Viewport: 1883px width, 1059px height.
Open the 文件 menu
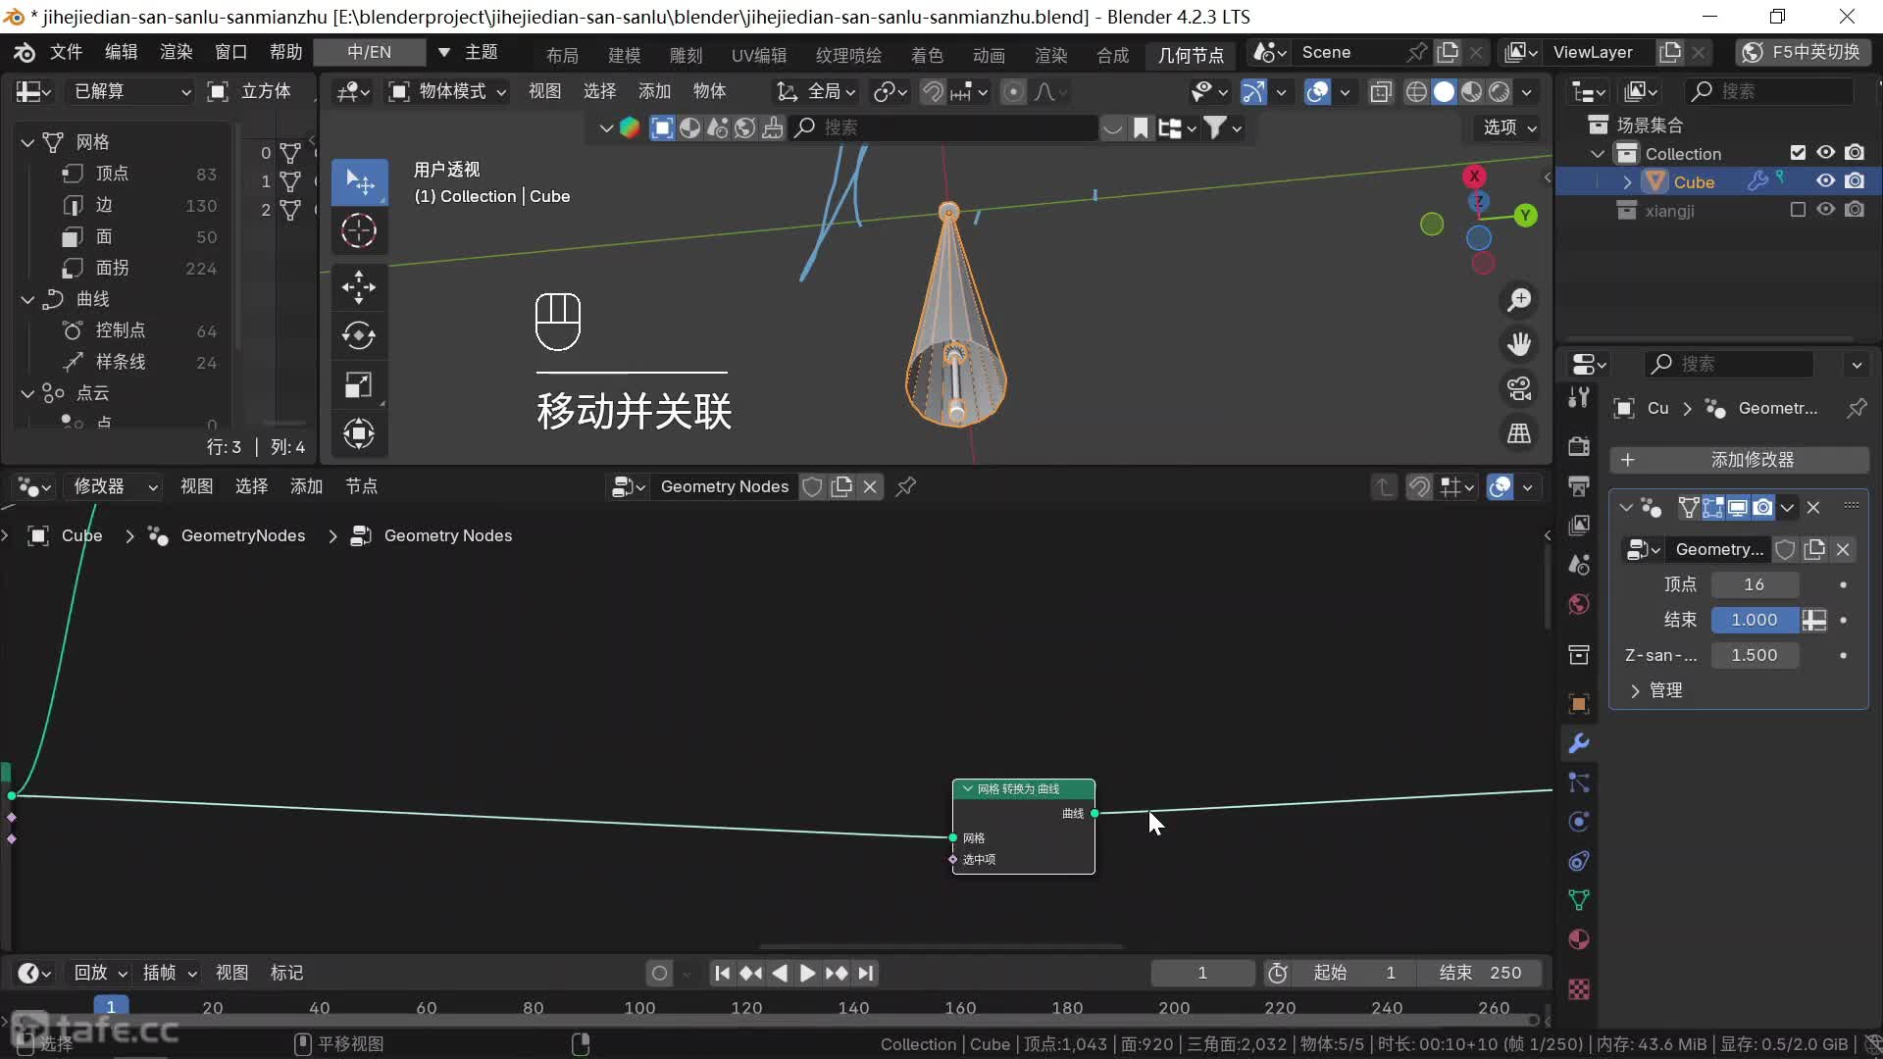click(x=66, y=52)
